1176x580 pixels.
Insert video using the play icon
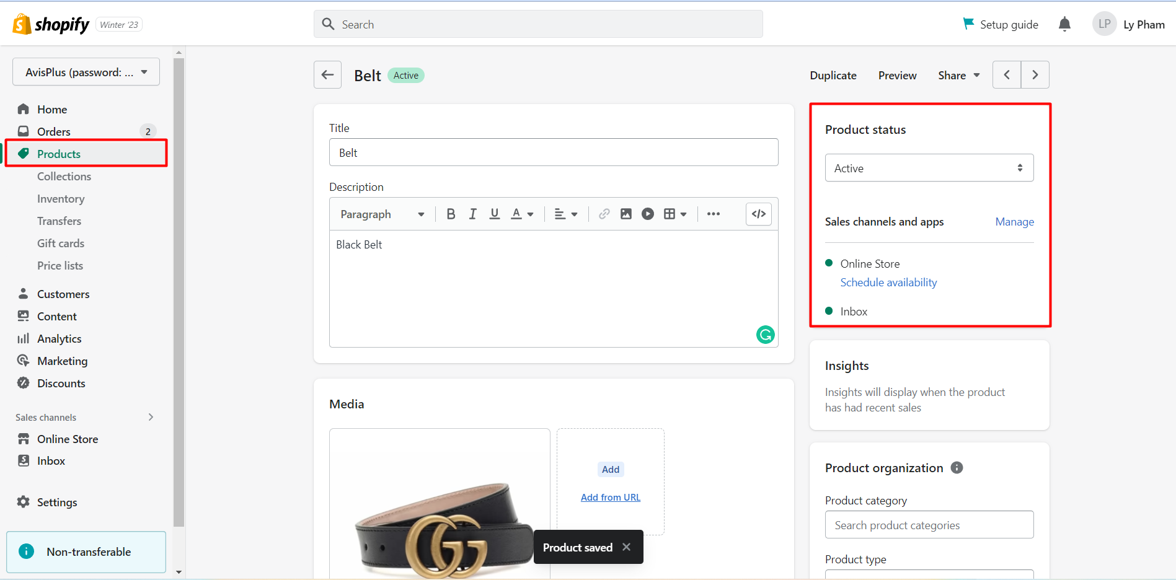[x=648, y=214]
